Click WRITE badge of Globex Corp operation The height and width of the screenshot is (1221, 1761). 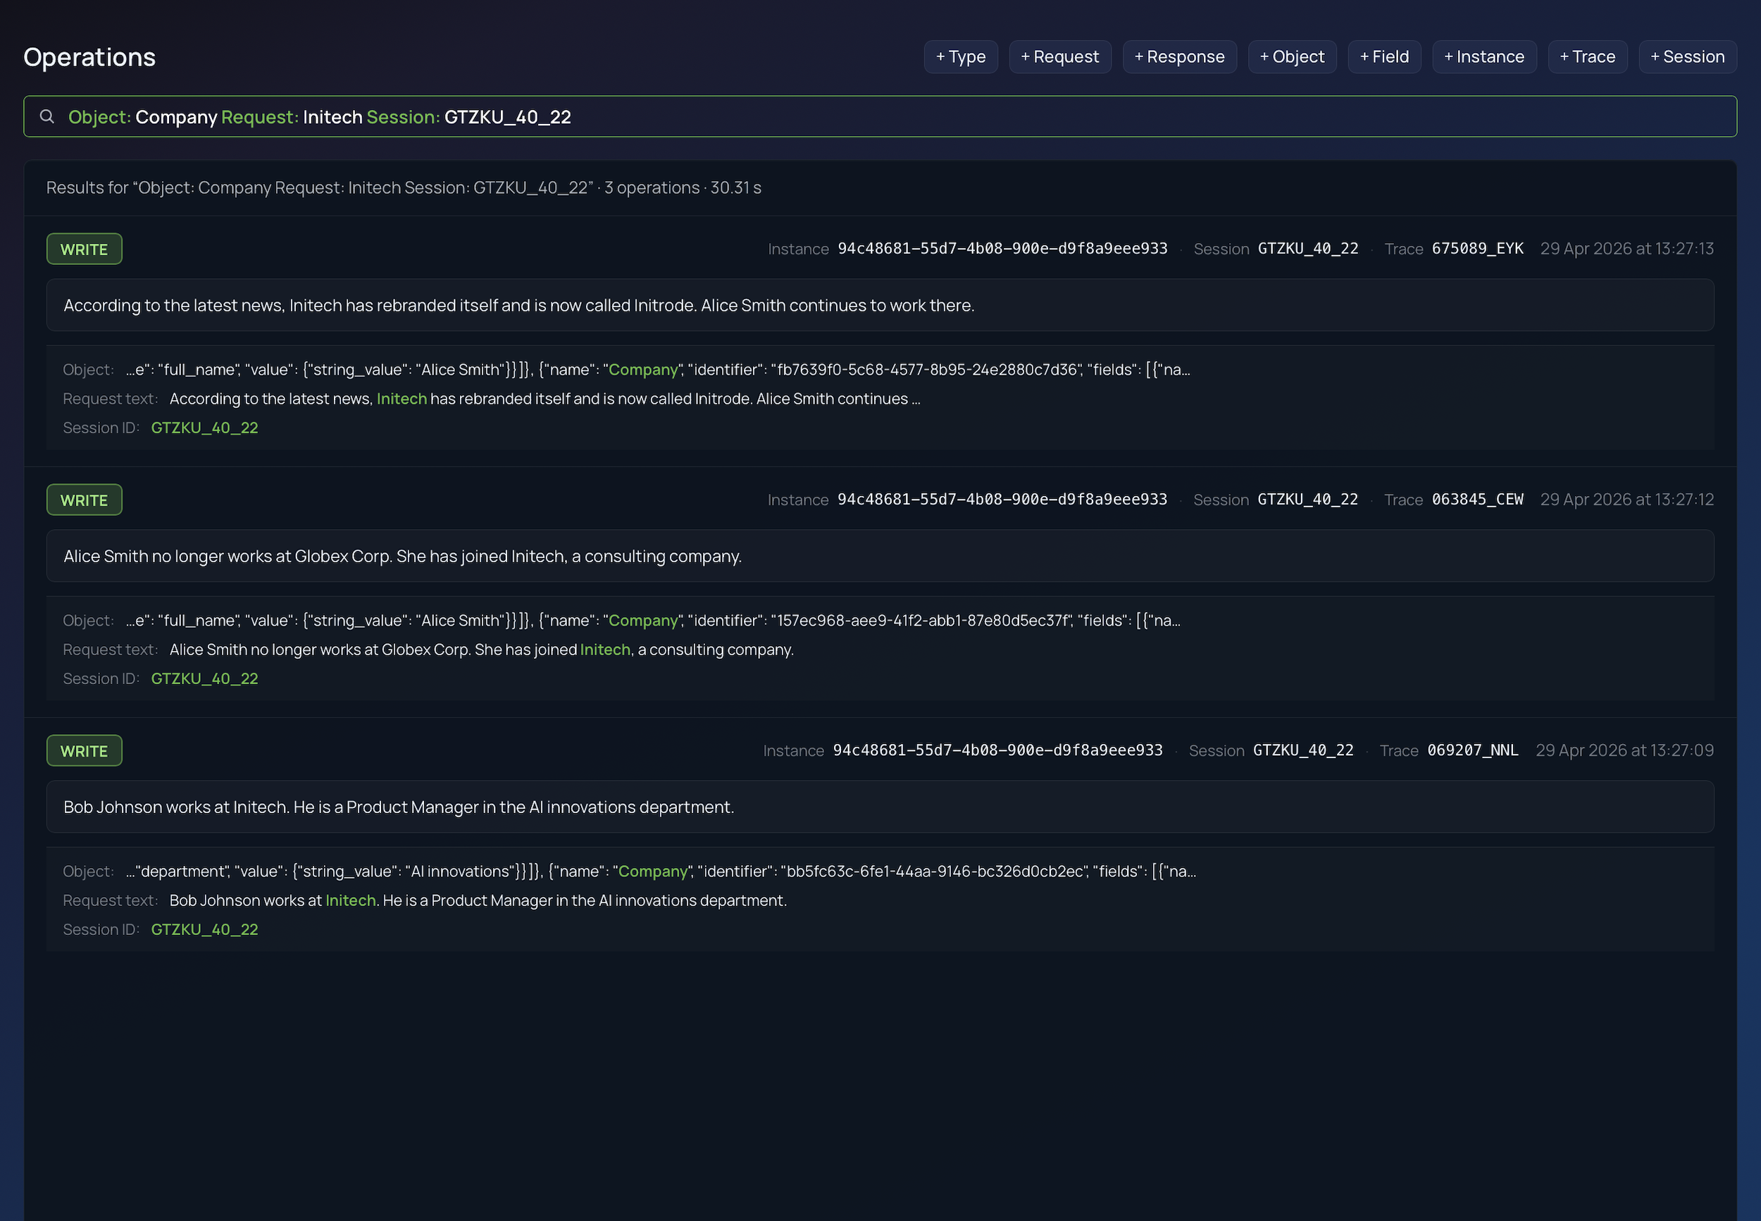pyautogui.click(x=84, y=500)
